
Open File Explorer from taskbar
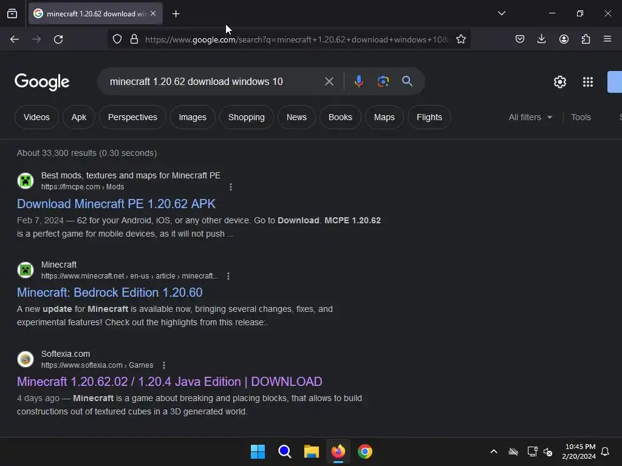[x=312, y=451]
